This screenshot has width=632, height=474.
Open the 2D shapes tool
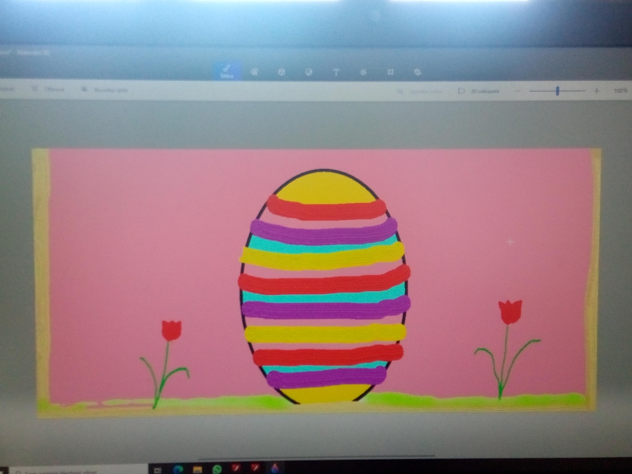[254, 72]
